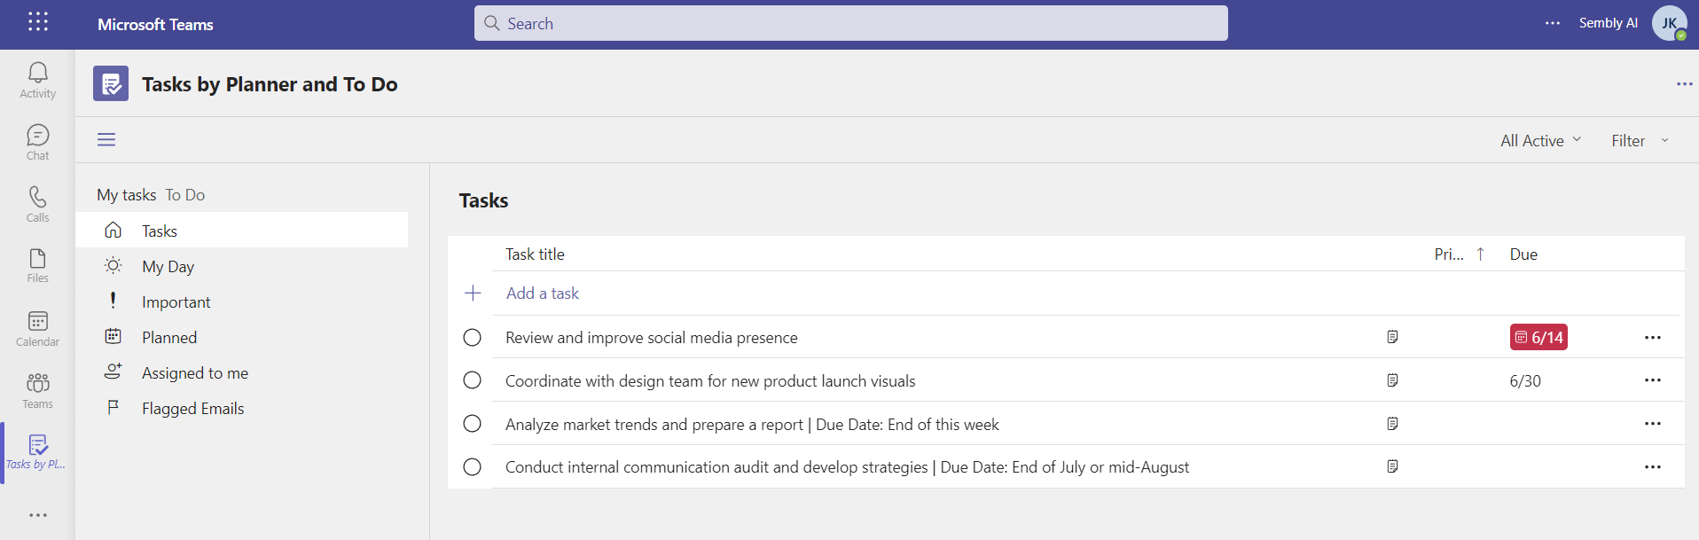The image size is (1699, 540).
Task: Click the Search box at top
Action: (x=851, y=23)
